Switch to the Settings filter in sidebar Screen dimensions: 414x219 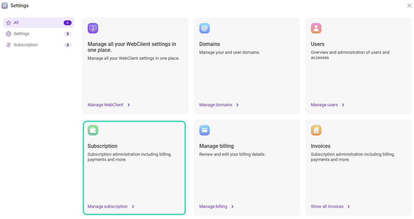[21, 33]
